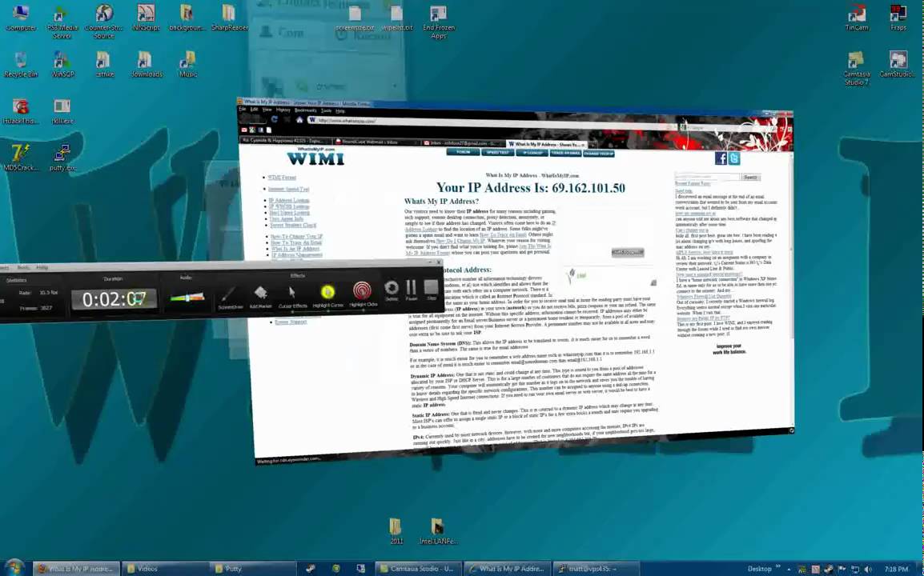Toggle the Highlight Clicks effect
Image resolution: width=924 pixels, height=576 pixels.
(363, 294)
